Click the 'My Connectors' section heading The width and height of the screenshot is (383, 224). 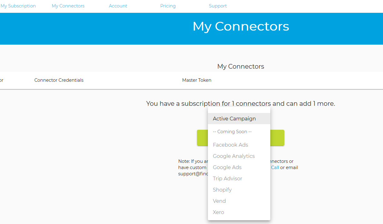click(x=241, y=66)
